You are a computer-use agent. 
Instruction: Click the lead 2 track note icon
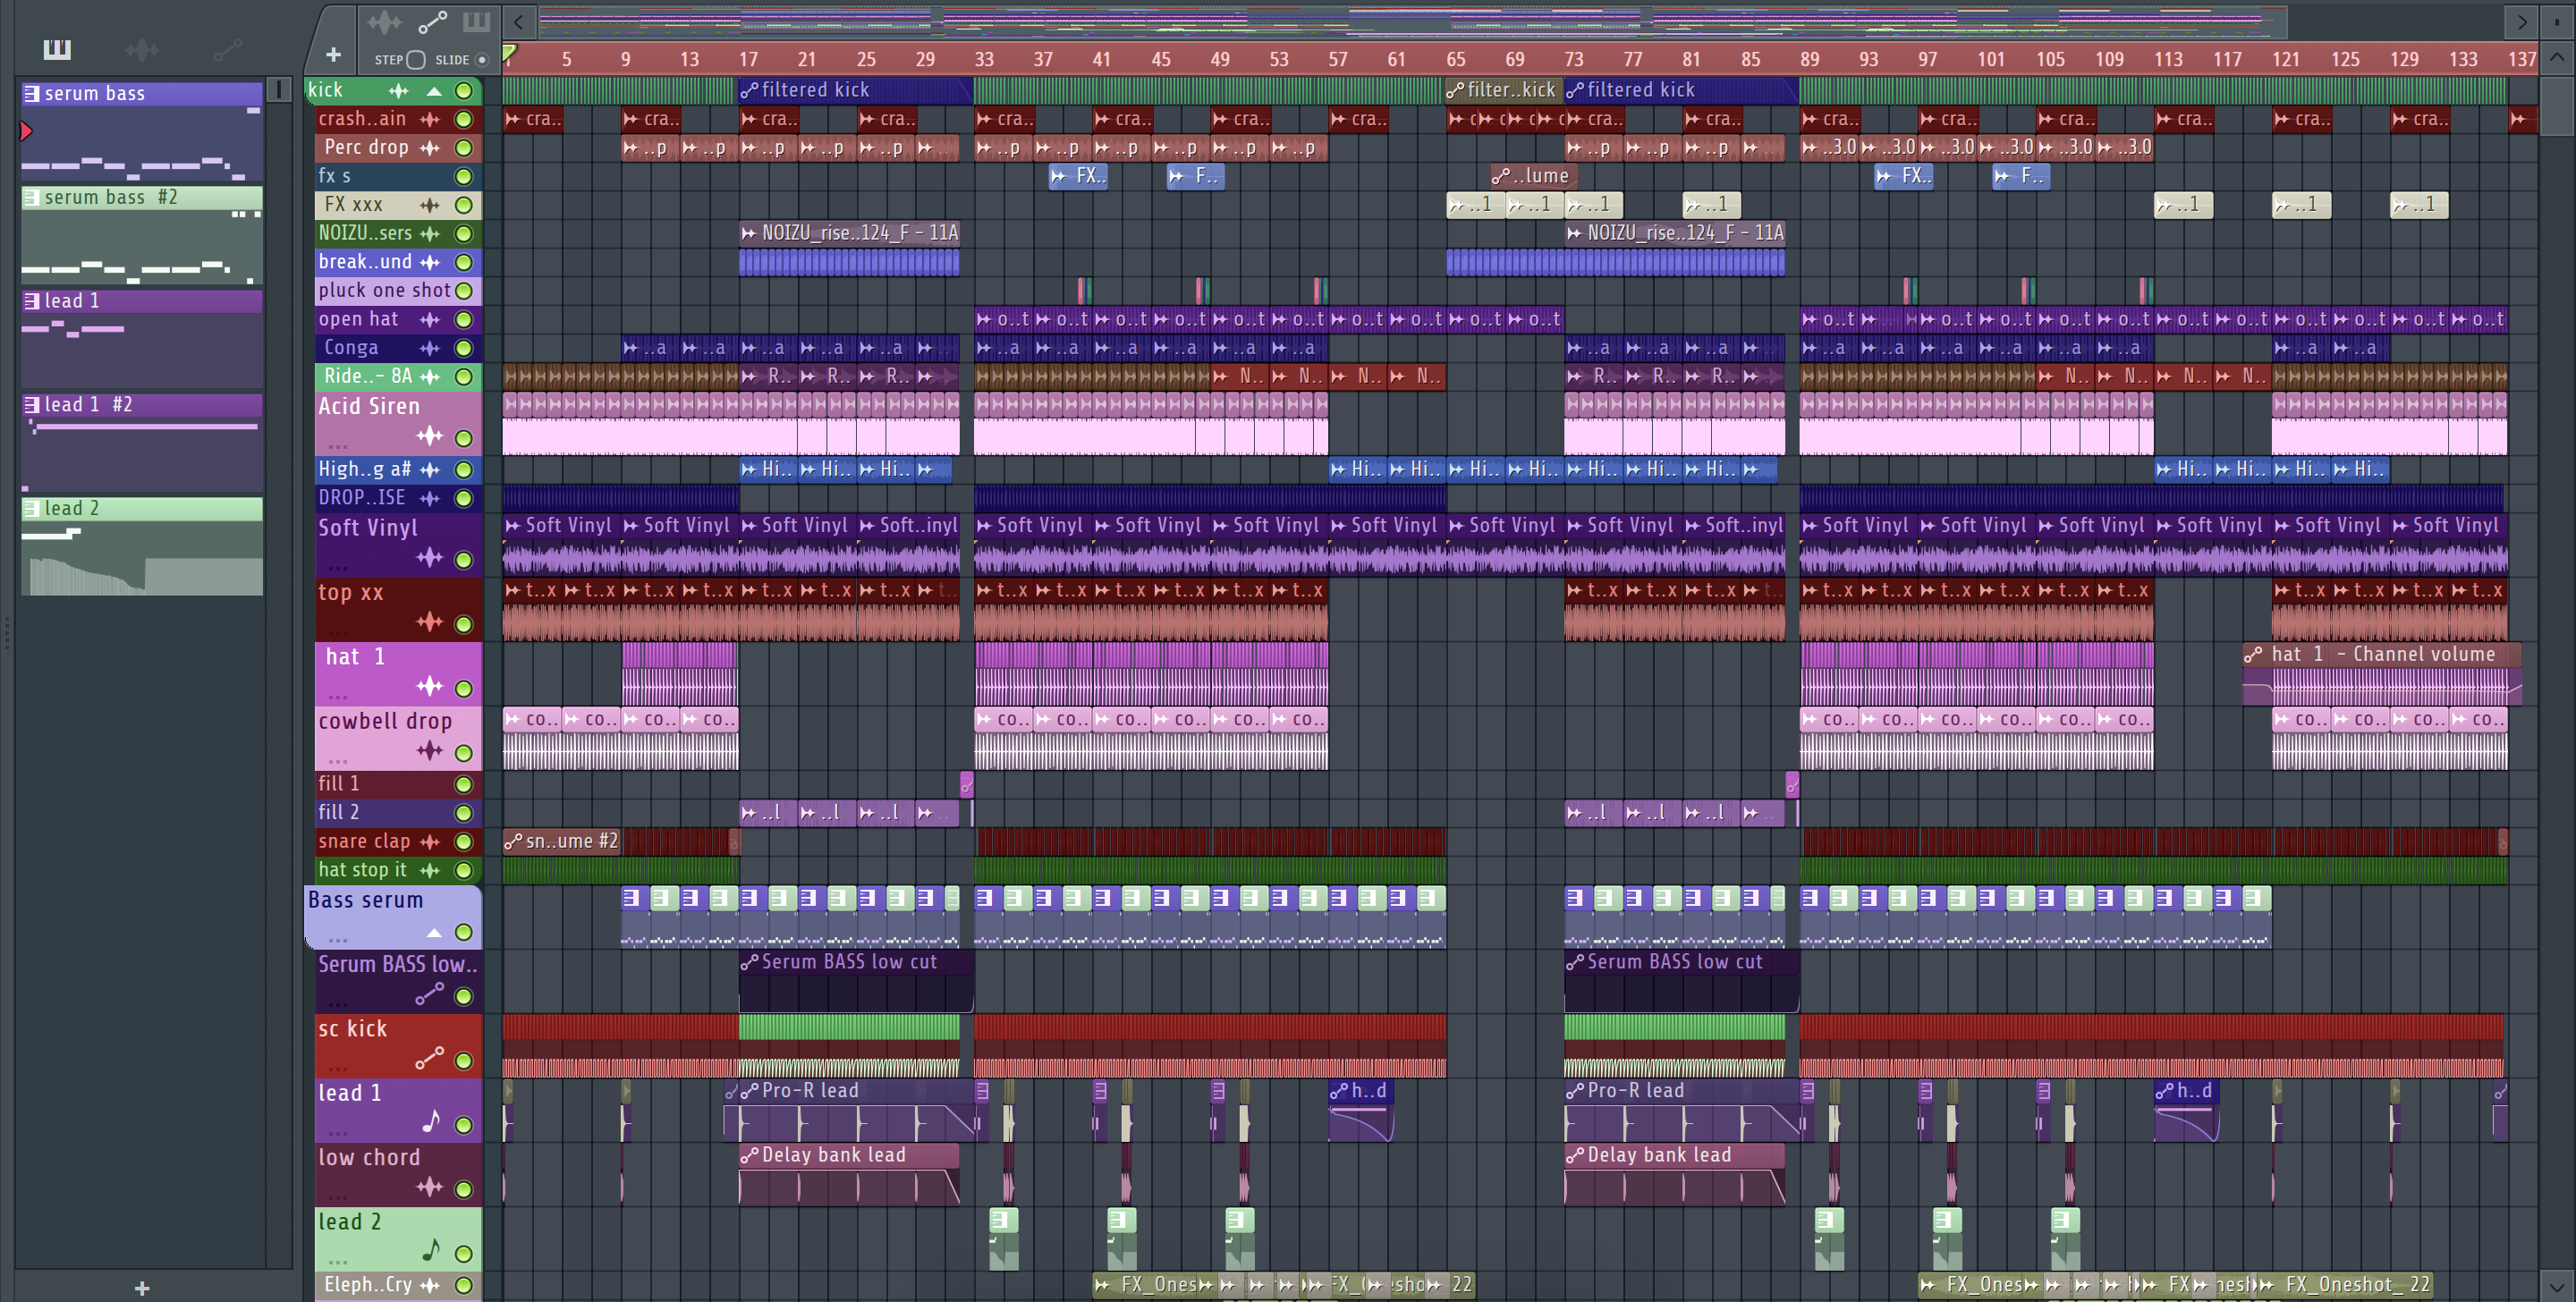pos(431,1250)
